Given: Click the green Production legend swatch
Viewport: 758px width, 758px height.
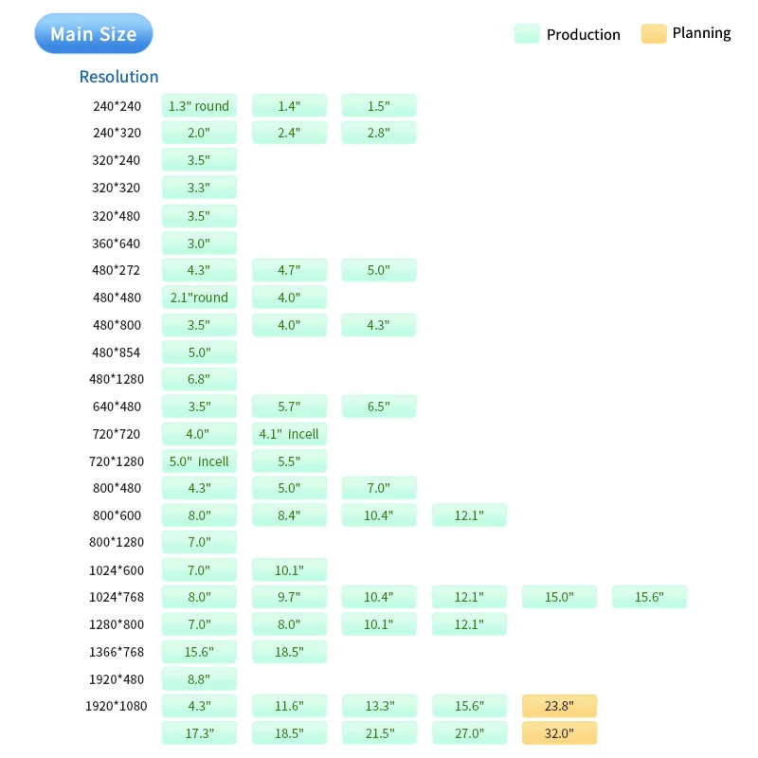Looking at the screenshot, I should pos(527,34).
